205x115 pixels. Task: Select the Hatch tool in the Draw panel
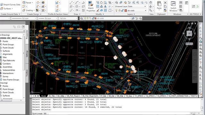[x=83, y=10]
